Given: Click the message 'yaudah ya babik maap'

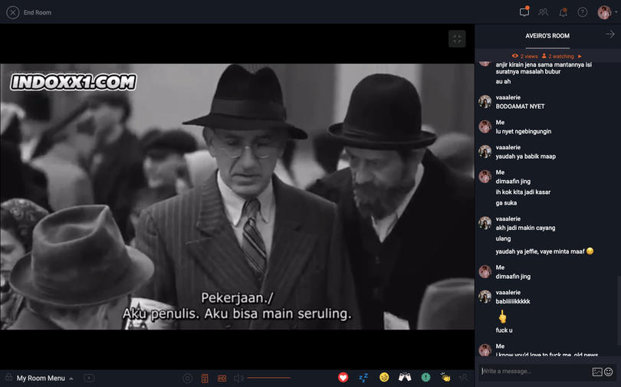Looking at the screenshot, I should pos(526,156).
